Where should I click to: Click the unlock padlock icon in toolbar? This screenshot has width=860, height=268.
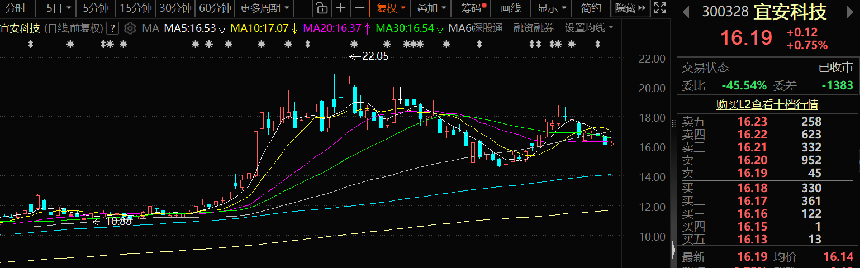click(x=321, y=8)
